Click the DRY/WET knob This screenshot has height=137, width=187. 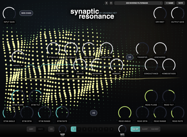[x=160, y=13]
